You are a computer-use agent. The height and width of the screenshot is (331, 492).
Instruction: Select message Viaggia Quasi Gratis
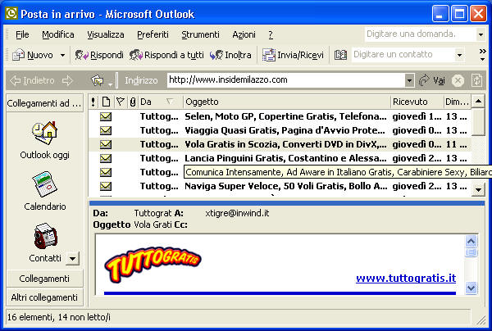(x=280, y=130)
